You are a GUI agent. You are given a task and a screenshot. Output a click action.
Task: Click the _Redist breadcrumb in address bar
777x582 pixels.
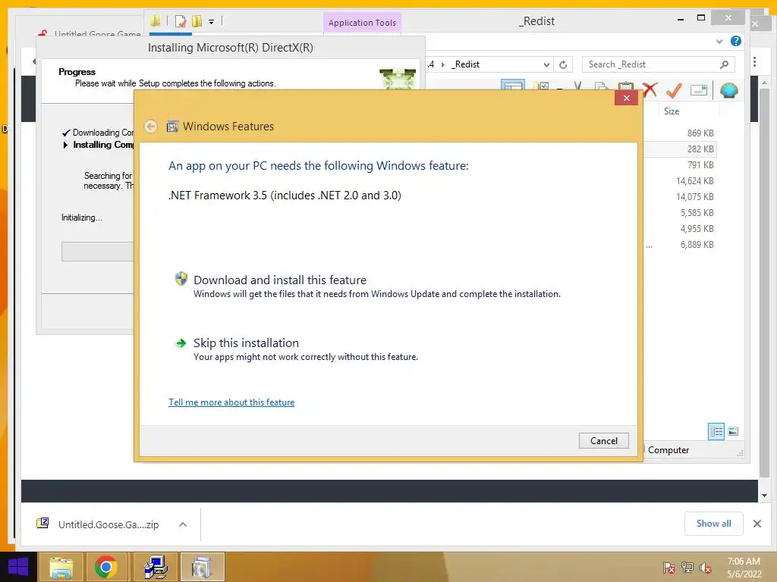point(465,64)
